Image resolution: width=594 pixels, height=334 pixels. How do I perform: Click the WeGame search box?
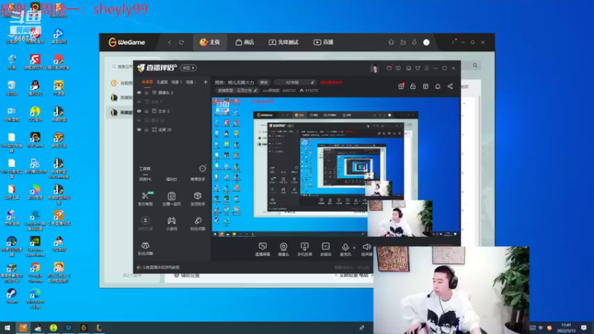121,67
